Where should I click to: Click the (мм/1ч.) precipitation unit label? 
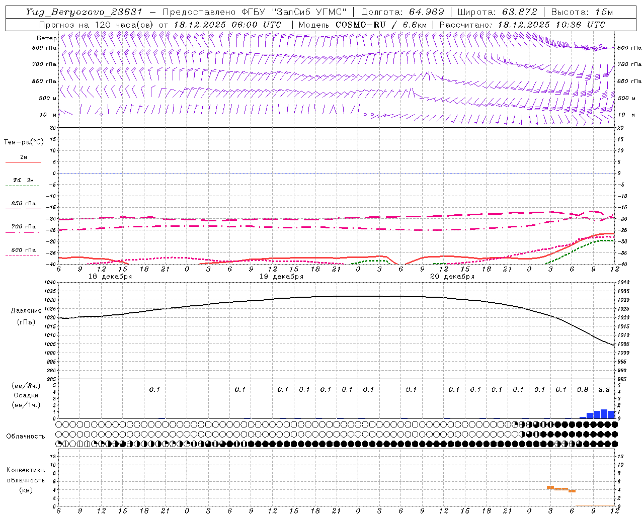click(x=26, y=405)
